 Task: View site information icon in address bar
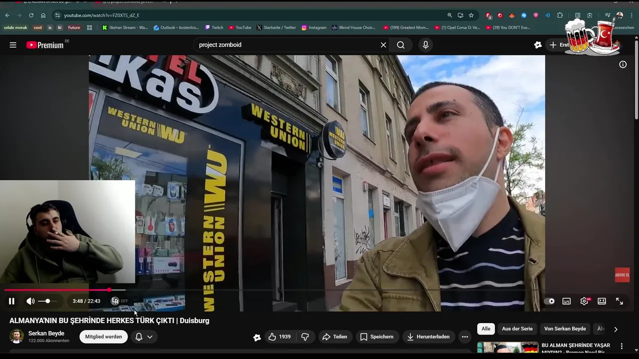[57, 15]
